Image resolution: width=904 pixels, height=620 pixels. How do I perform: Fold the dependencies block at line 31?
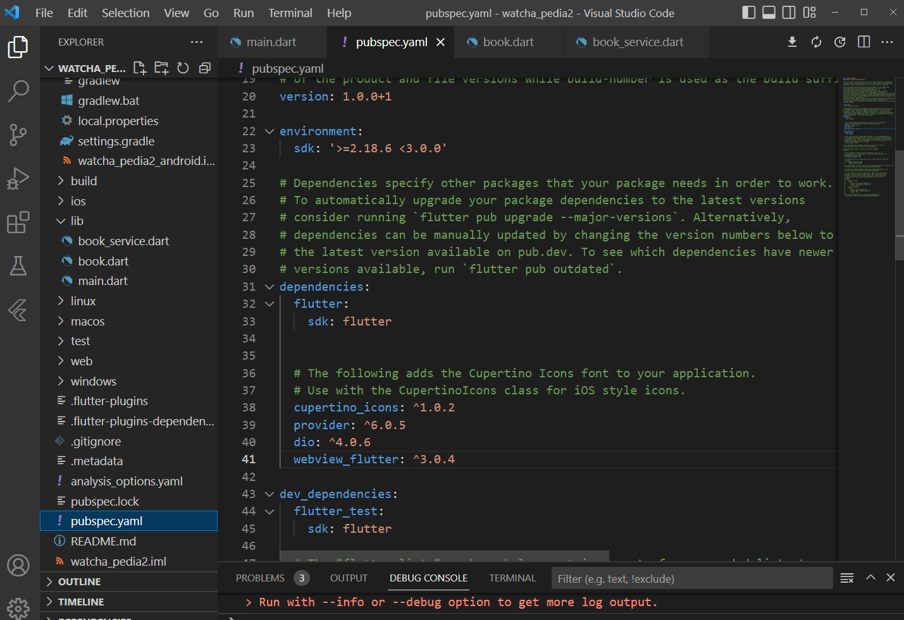tap(269, 287)
